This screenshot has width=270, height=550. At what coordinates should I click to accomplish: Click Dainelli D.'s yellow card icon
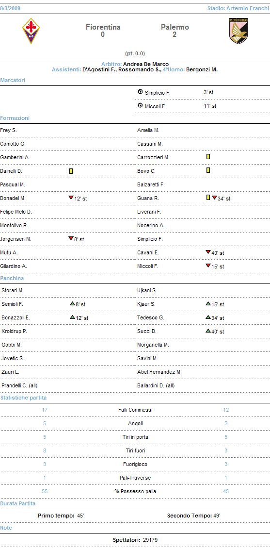tap(71, 171)
